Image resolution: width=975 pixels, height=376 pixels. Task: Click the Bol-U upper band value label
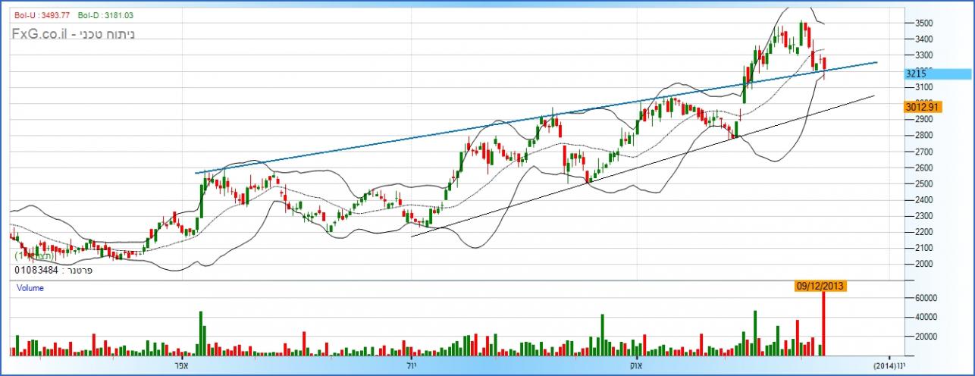point(42,14)
